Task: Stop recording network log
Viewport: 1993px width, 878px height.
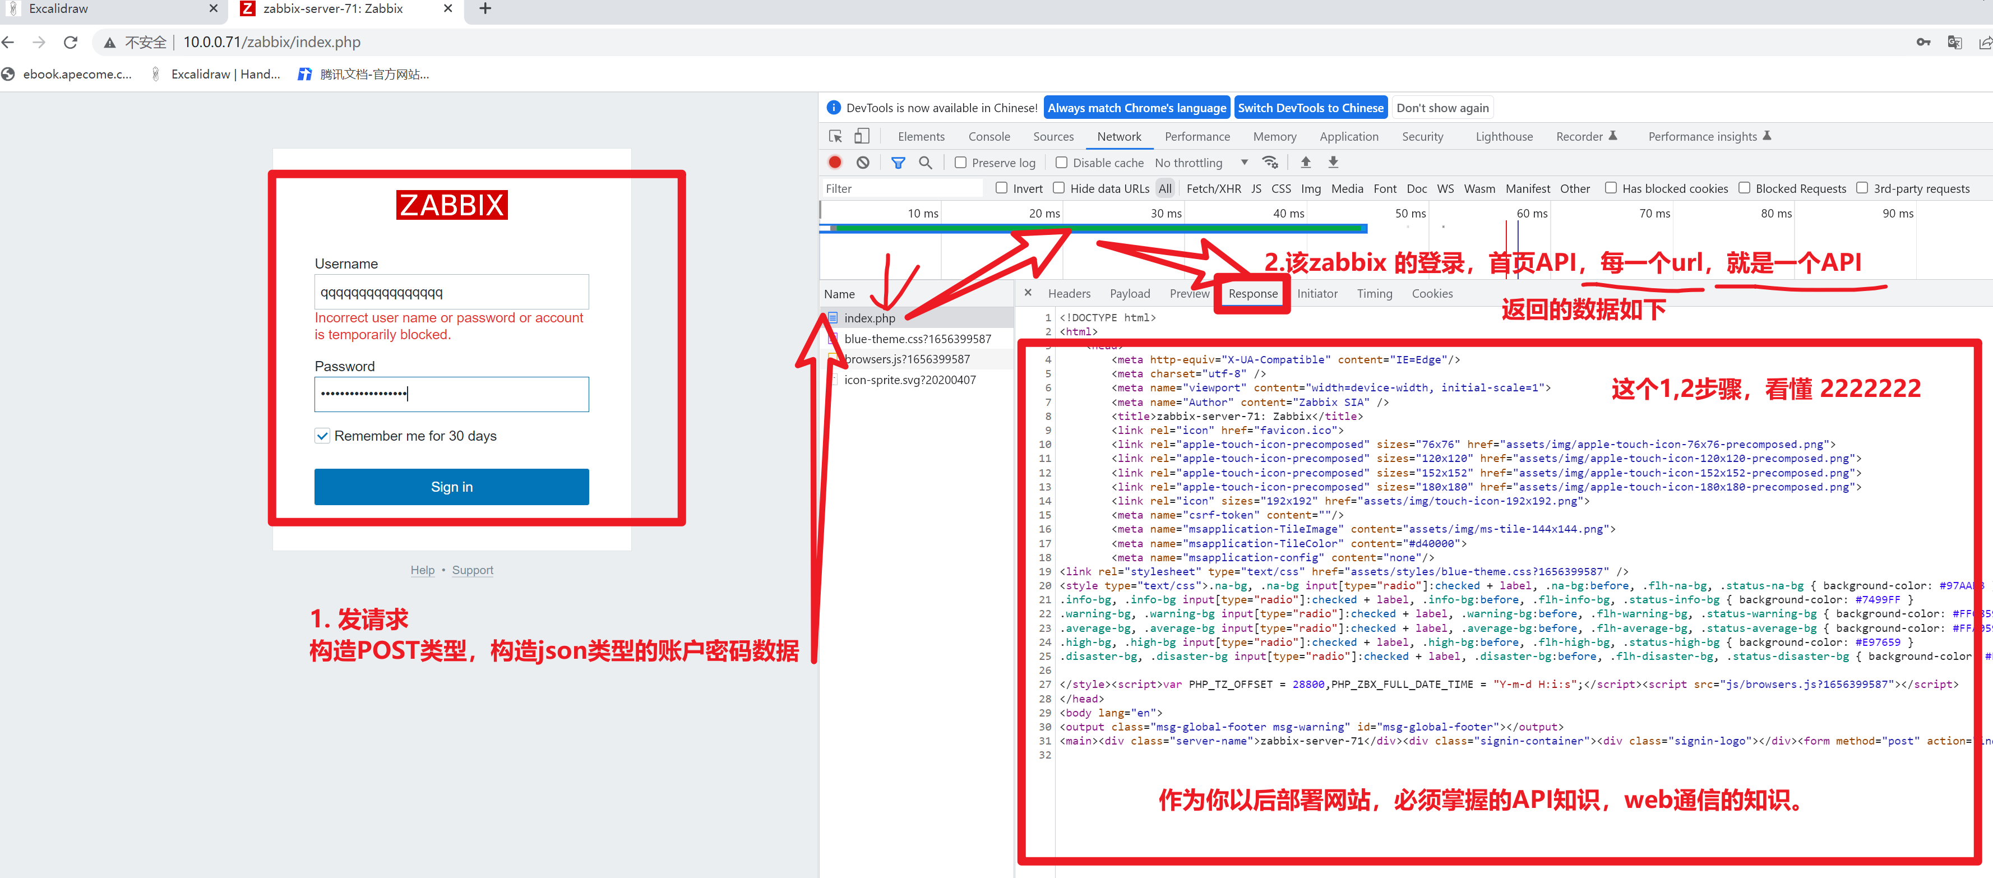Action: 835,163
